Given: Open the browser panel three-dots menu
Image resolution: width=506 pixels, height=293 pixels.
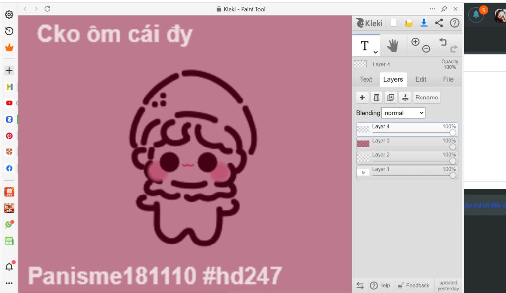Looking at the screenshot, I should (432, 9).
